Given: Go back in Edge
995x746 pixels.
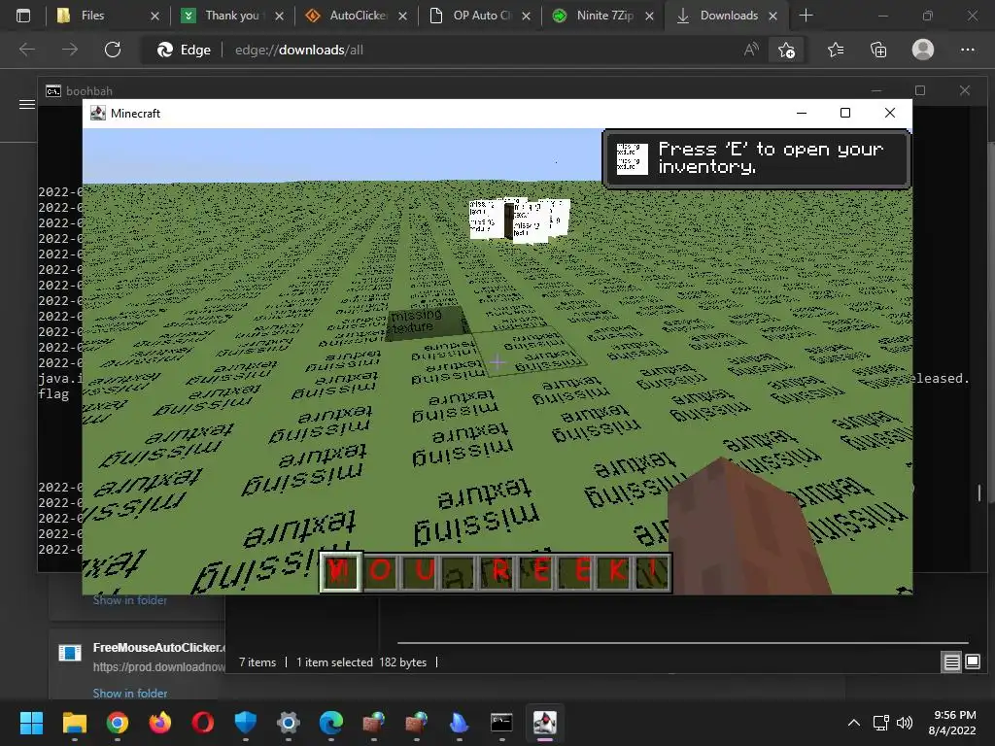Looking at the screenshot, I should tap(26, 50).
